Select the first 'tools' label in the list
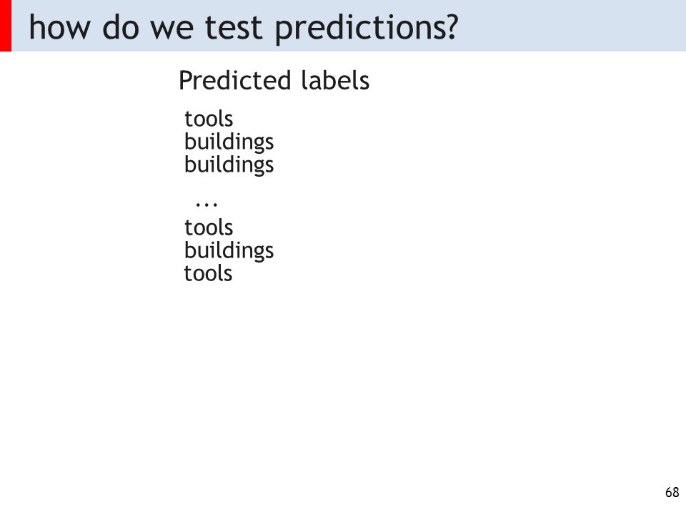The height and width of the screenshot is (515, 686). (209, 119)
